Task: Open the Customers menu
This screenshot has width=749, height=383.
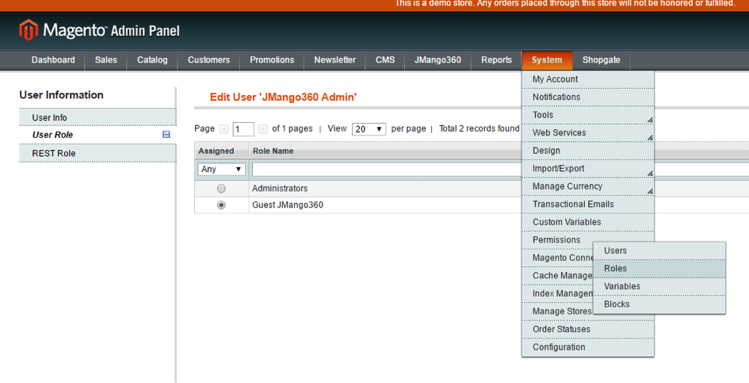Action: point(208,59)
